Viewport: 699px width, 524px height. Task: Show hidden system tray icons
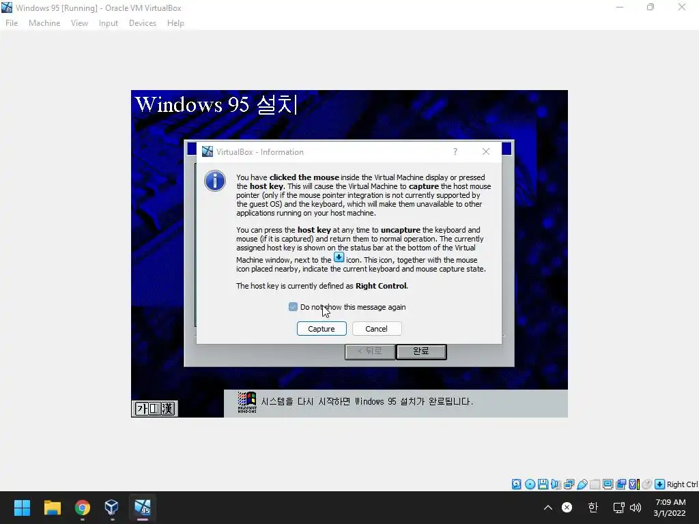tap(548, 508)
